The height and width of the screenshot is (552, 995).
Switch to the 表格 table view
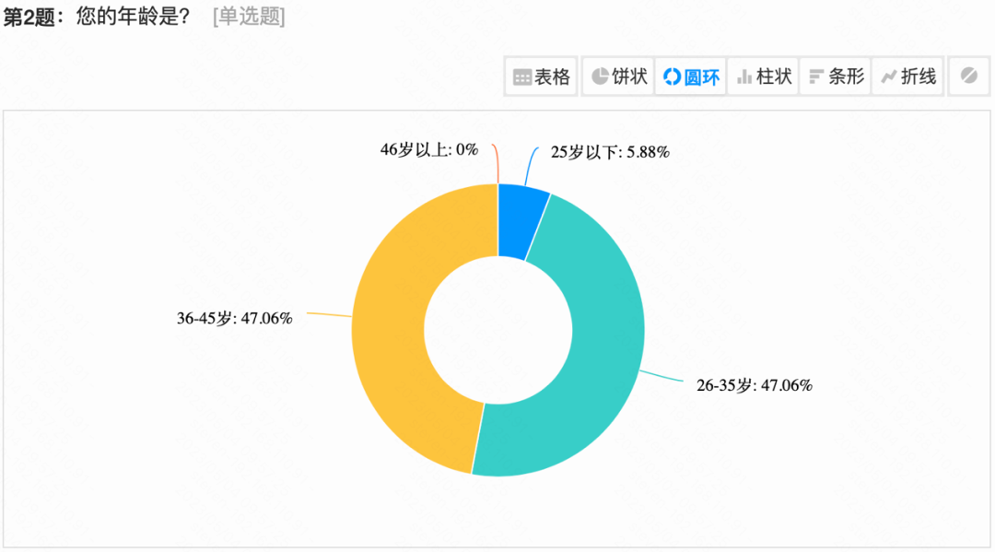point(542,76)
